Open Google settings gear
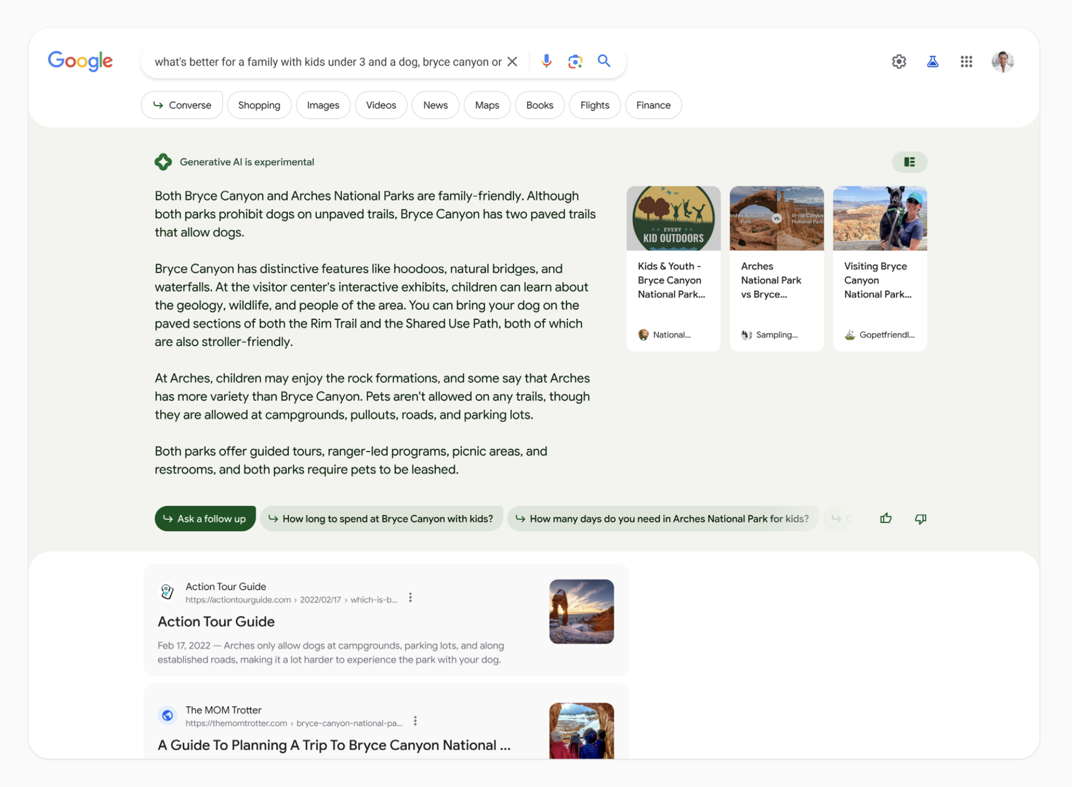The image size is (1072, 787). click(x=899, y=61)
